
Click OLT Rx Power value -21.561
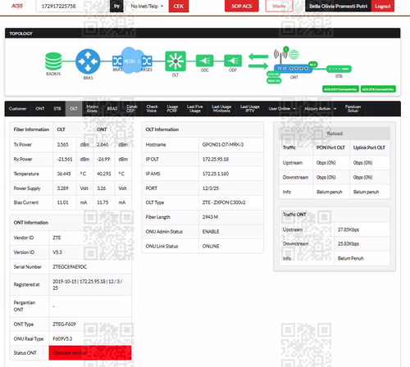click(x=65, y=159)
